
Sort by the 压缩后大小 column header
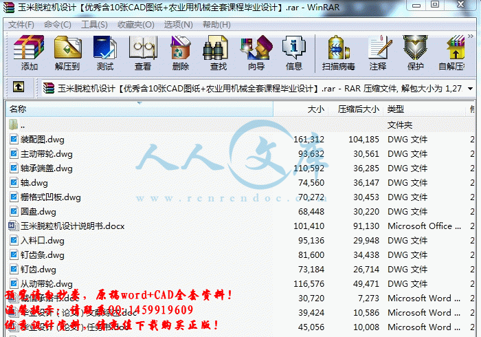point(355,109)
